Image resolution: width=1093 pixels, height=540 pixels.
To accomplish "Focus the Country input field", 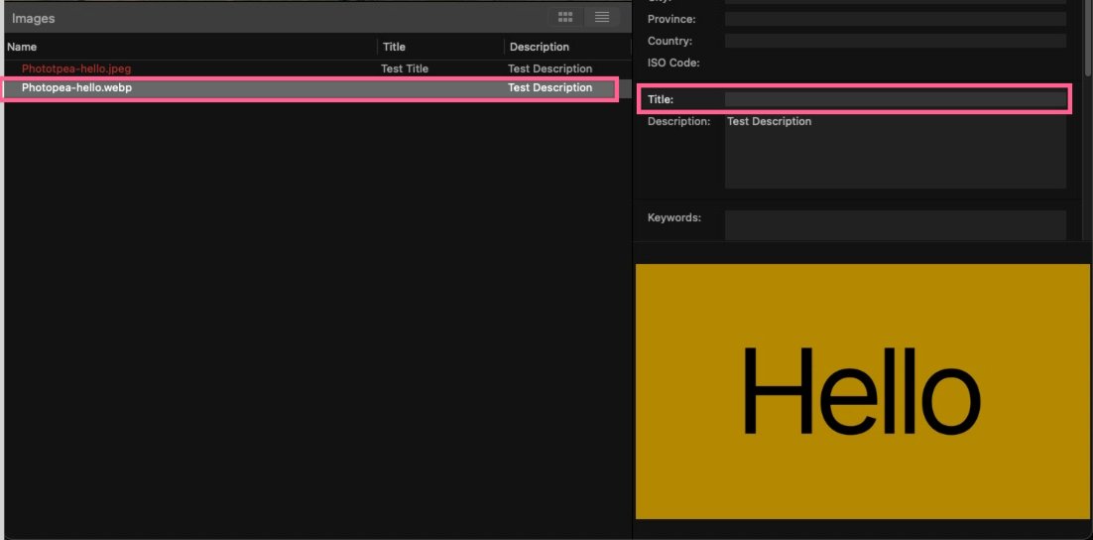I will tap(895, 41).
